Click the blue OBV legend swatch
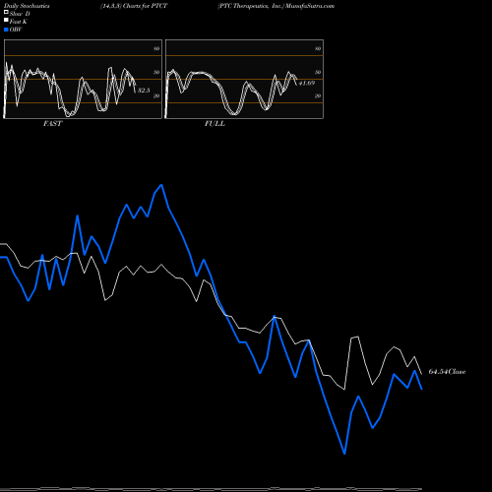This screenshot has height=492, width=492. pyautogui.click(x=6, y=30)
